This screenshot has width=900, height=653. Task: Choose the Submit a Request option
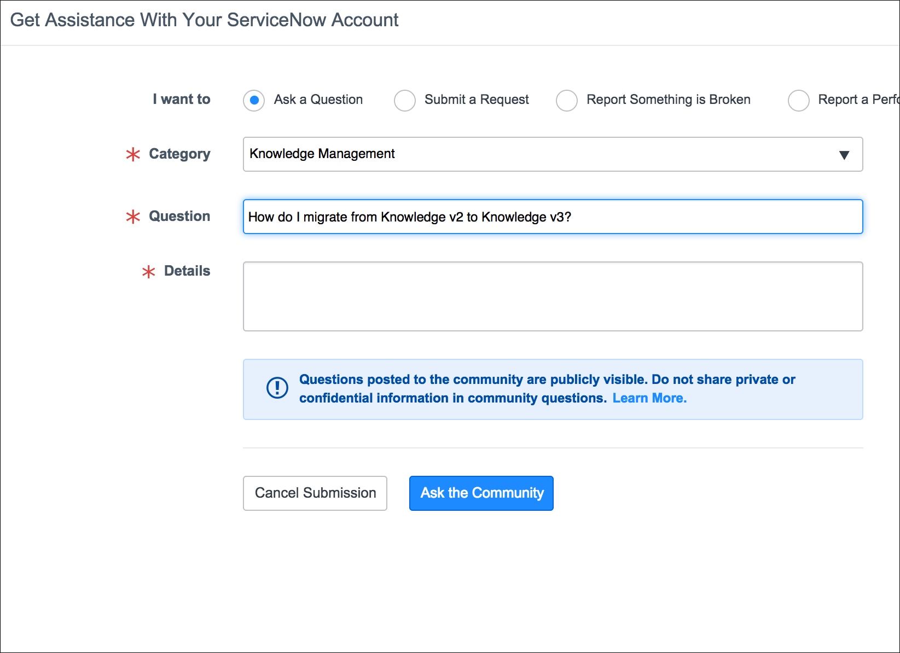[x=405, y=100]
